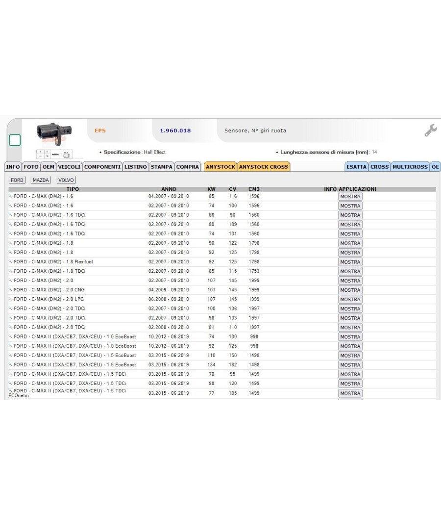The image size is (441, 515).
Task: Click magnifier icon for C-MAX 1.8 Flexifuel row
Action: 10,261
